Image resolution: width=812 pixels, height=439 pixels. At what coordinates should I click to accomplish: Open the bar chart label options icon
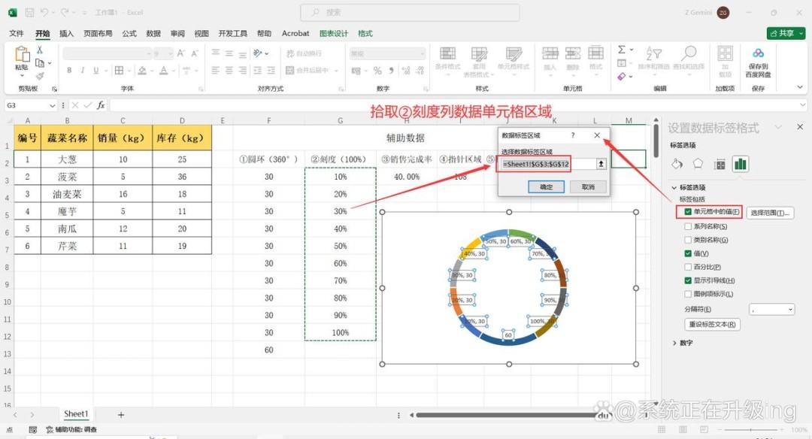click(x=740, y=164)
